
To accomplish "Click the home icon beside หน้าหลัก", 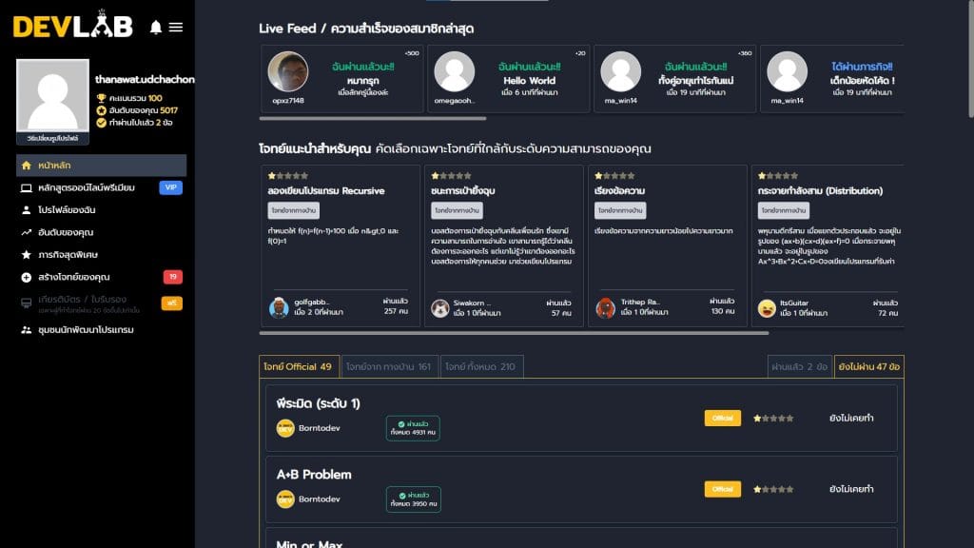I will [x=26, y=166].
